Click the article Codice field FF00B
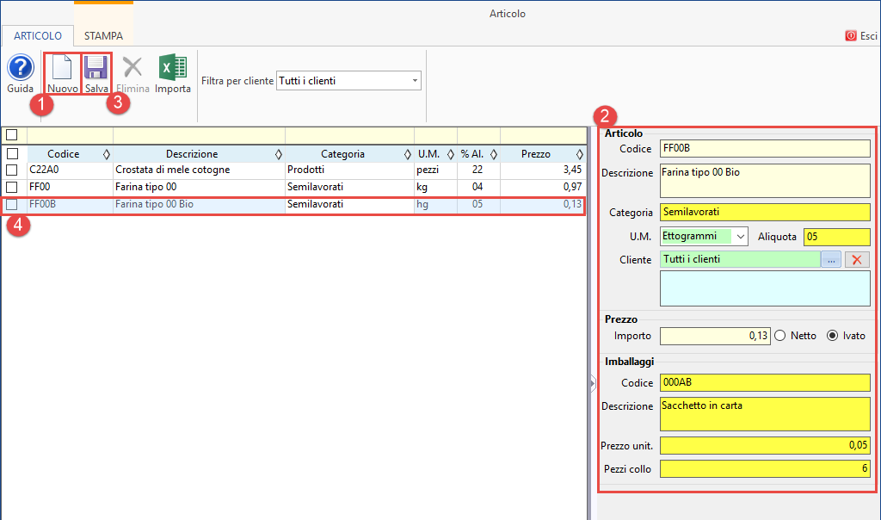 point(765,148)
